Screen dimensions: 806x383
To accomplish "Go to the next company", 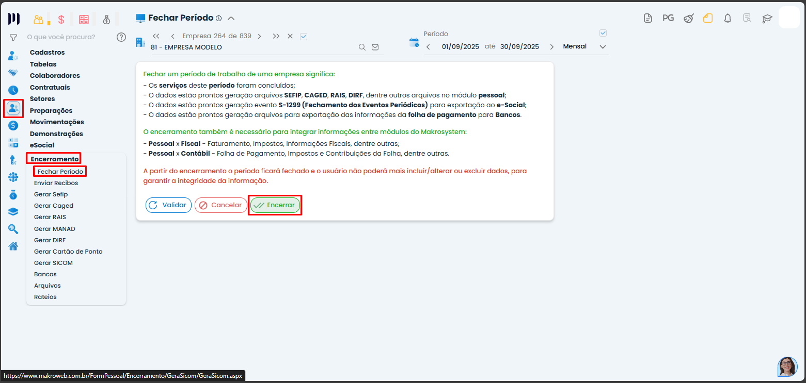I will [x=259, y=36].
